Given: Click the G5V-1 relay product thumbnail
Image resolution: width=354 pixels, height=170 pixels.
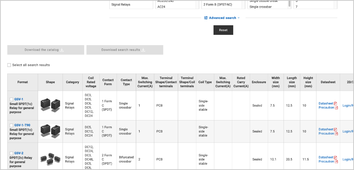Looking at the screenshot, I should tap(50, 105).
